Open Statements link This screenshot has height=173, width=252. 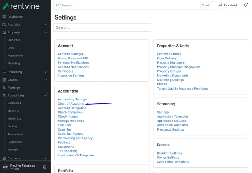66,147
